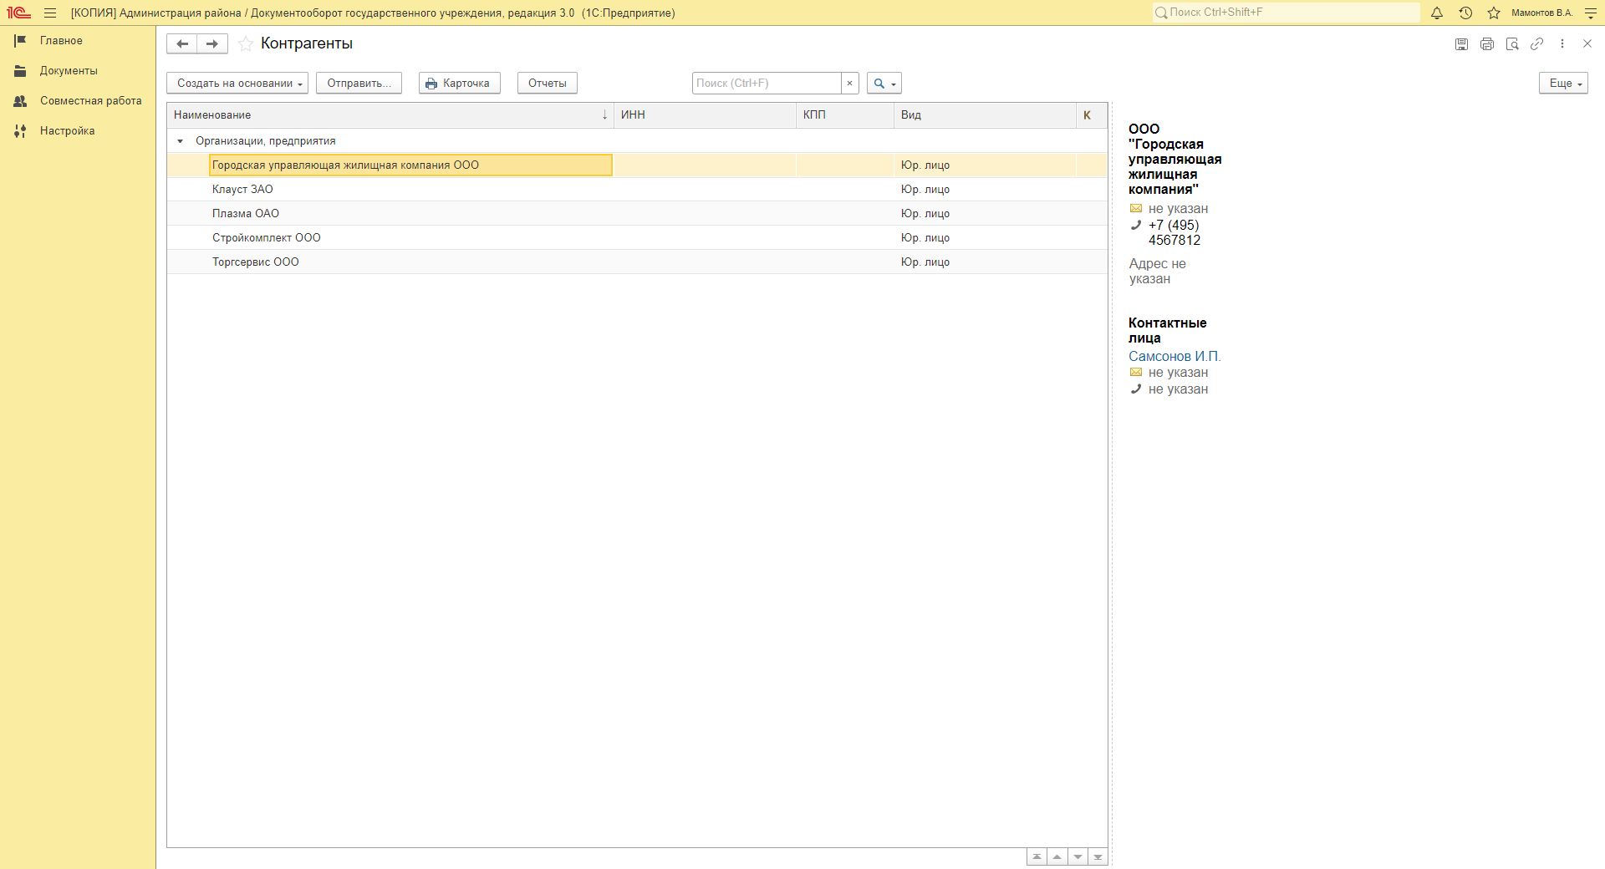This screenshot has height=869, width=1605.
Task: Focus the global search Ctrl+Shift+F field
Action: point(1286,13)
